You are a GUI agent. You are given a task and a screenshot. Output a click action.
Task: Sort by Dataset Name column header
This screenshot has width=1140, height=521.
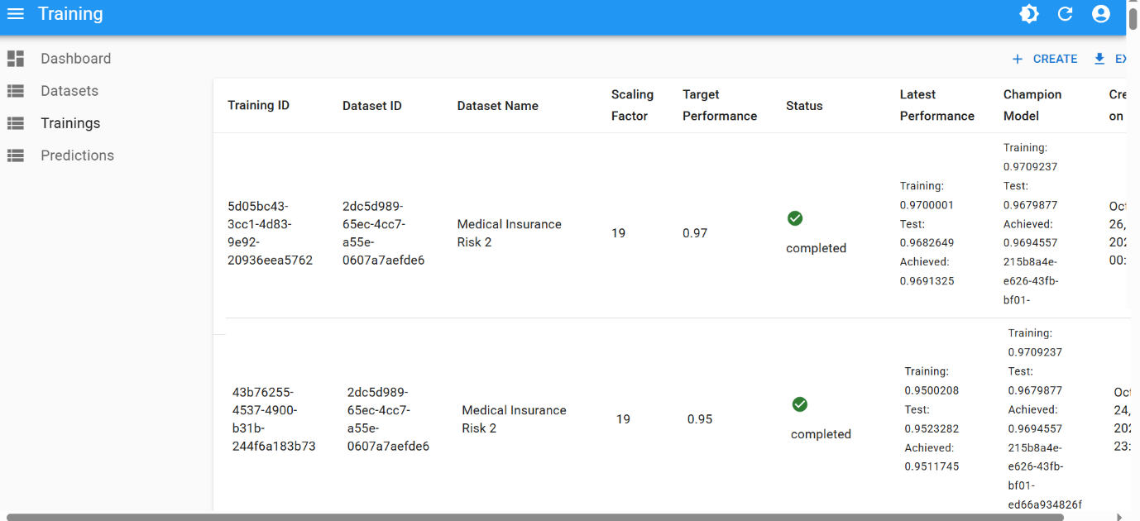click(497, 106)
